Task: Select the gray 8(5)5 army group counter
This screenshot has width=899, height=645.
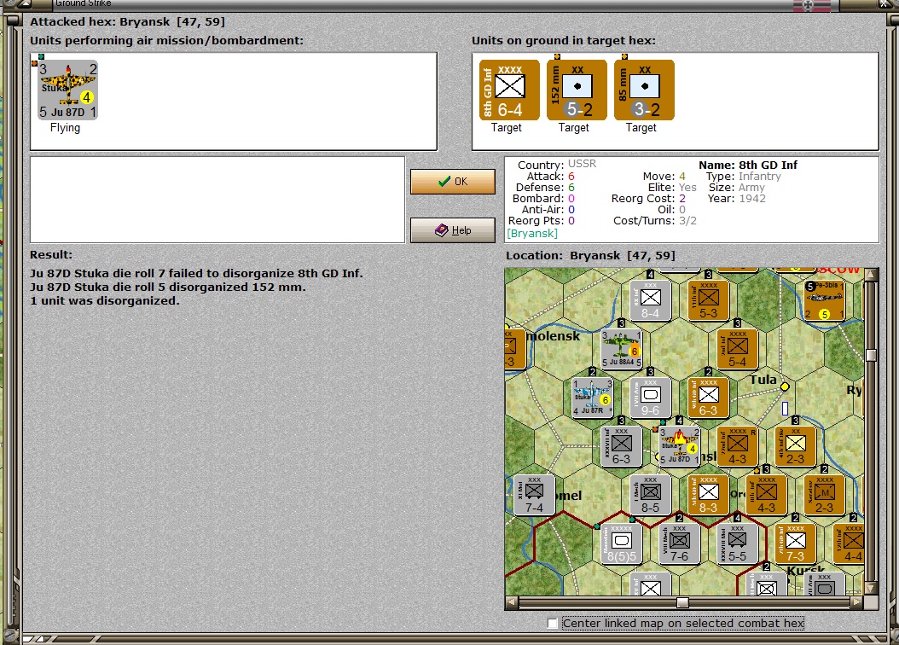Action: pos(622,543)
